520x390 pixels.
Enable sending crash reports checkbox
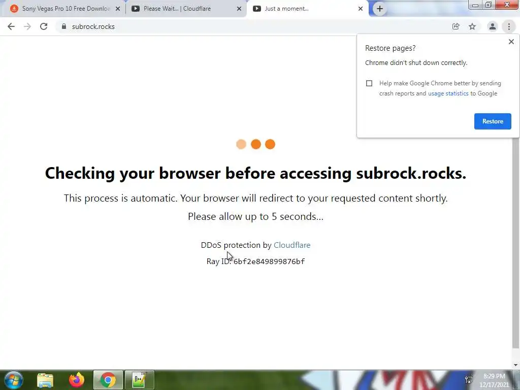click(x=369, y=83)
